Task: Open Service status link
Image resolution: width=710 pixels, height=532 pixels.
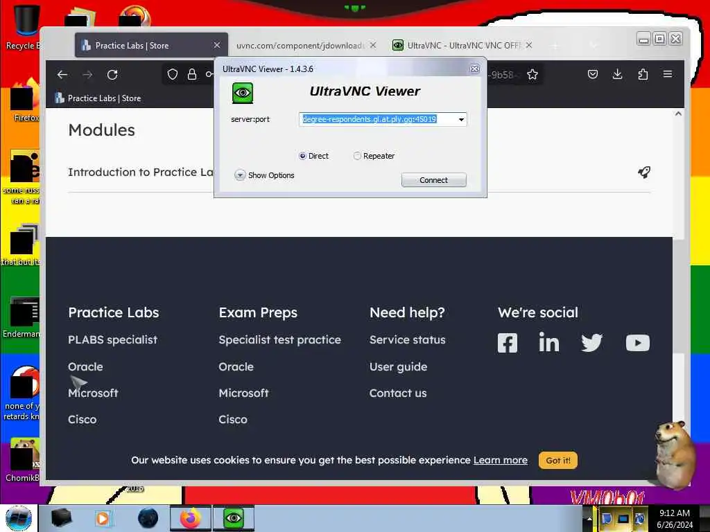Action: (408, 339)
